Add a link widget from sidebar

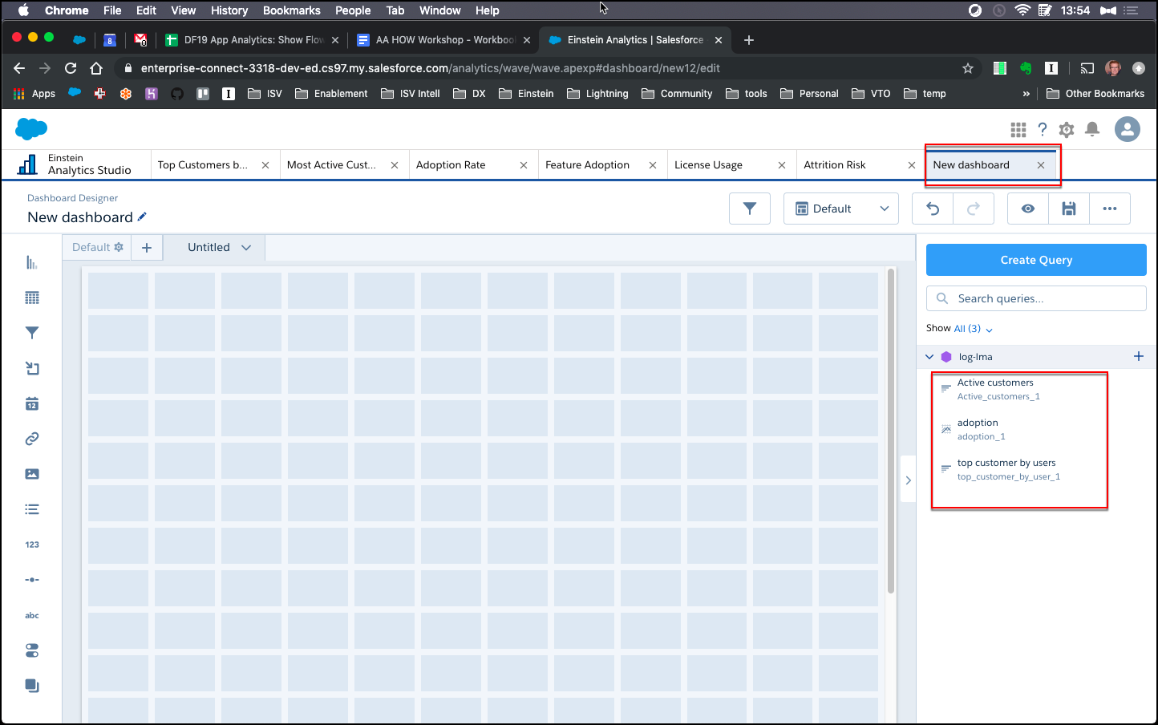[x=32, y=439]
